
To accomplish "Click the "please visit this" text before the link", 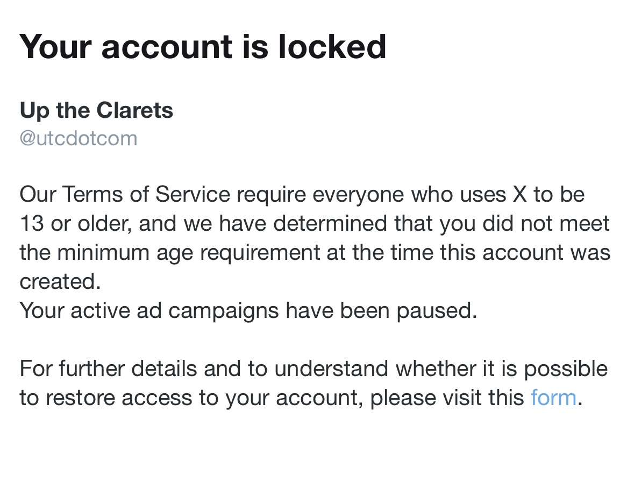I will tap(447, 398).
